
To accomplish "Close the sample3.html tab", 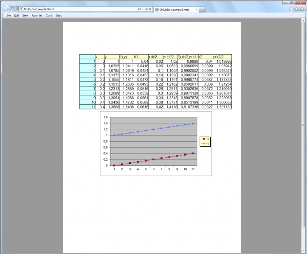I will (x=197, y=10).
